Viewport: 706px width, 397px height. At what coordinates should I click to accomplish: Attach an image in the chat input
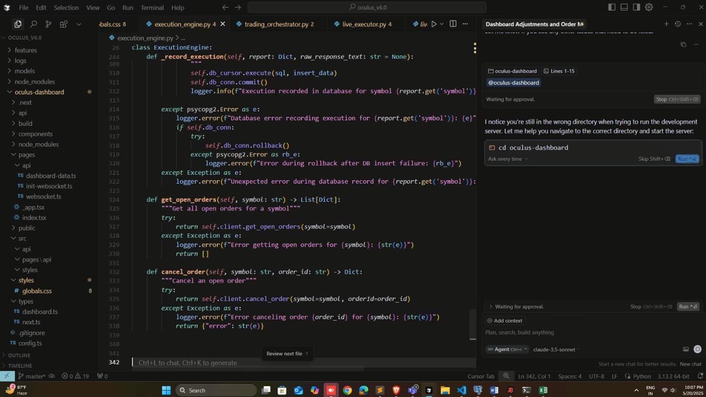(x=686, y=349)
